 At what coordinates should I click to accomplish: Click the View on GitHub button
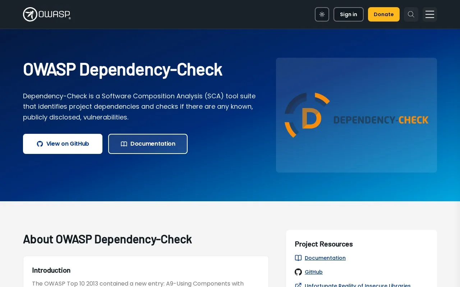click(63, 144)
